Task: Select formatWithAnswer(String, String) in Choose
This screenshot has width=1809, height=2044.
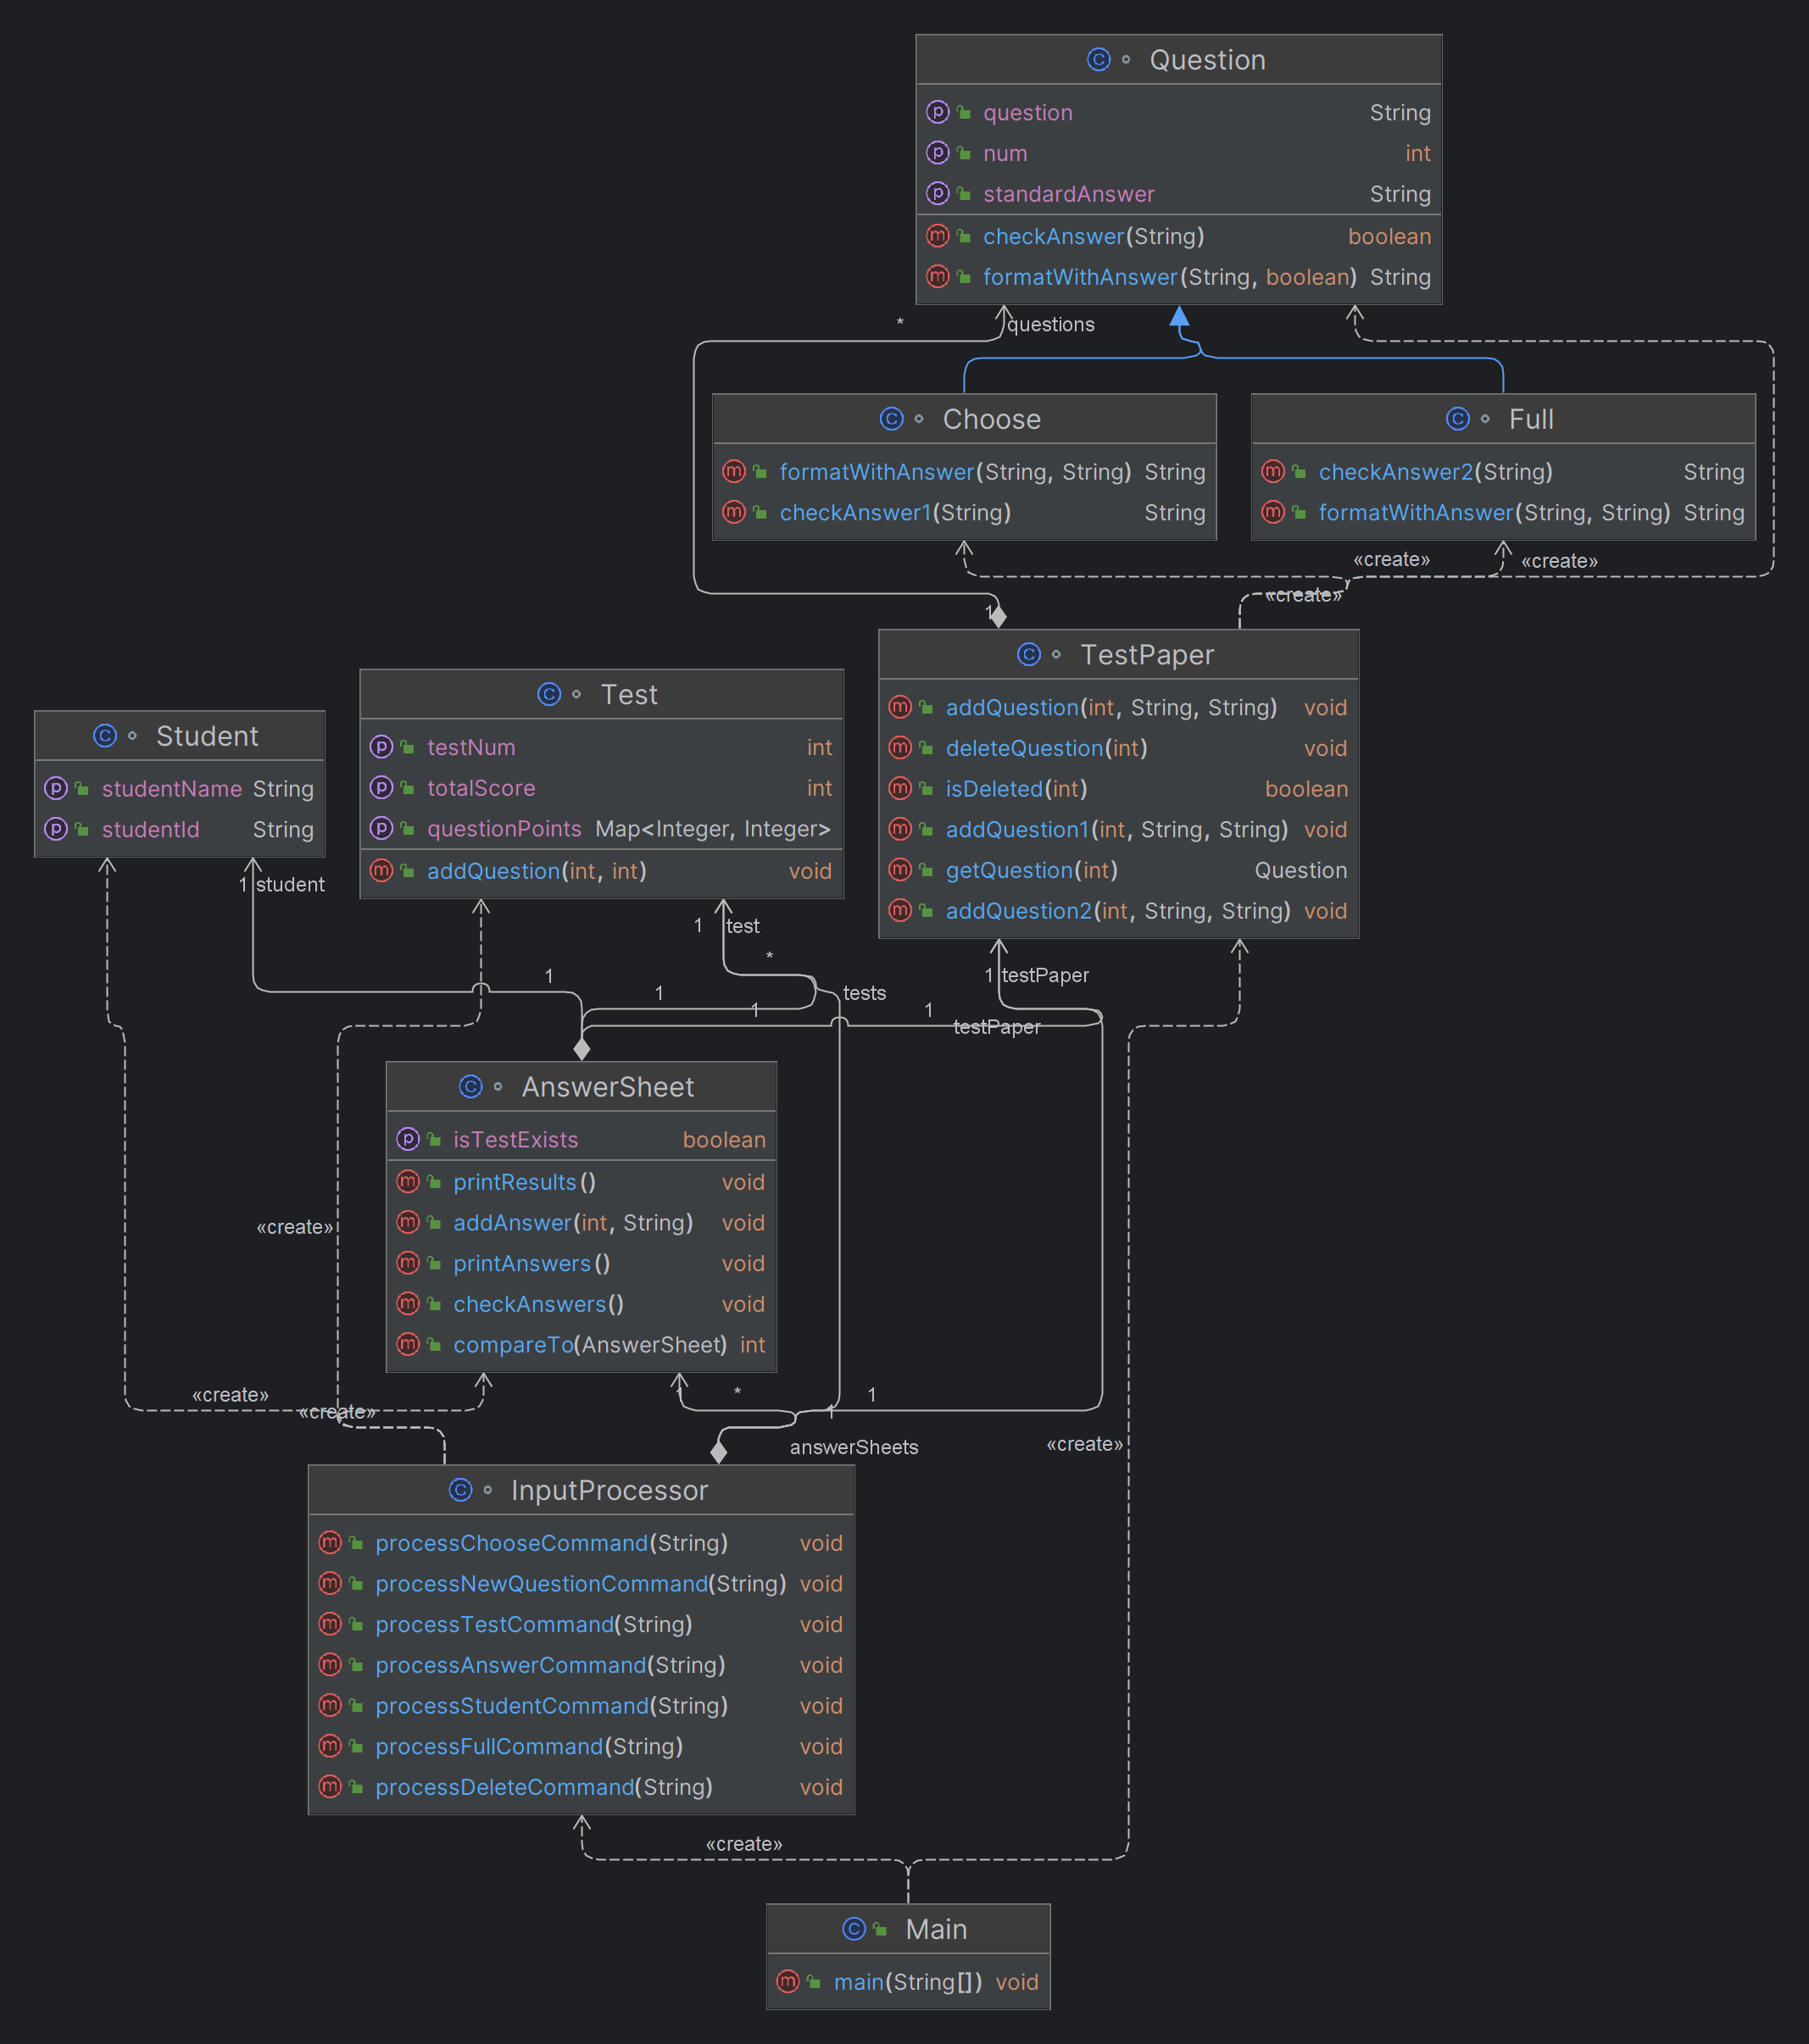Action: point(965,472)
